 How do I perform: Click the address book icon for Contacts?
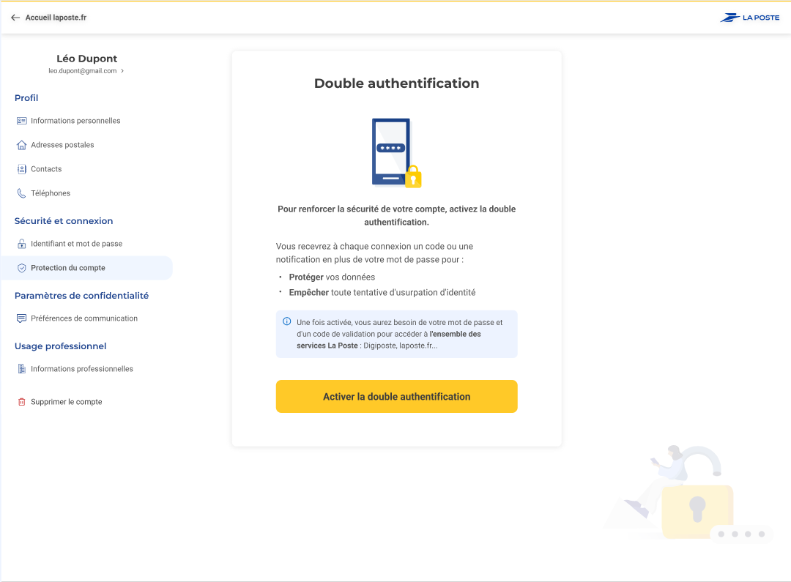tap(21, 169)
